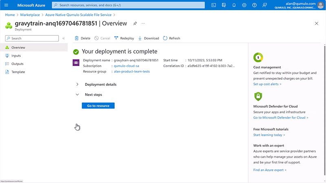Expand the Deployment details section

click(77, 85)
